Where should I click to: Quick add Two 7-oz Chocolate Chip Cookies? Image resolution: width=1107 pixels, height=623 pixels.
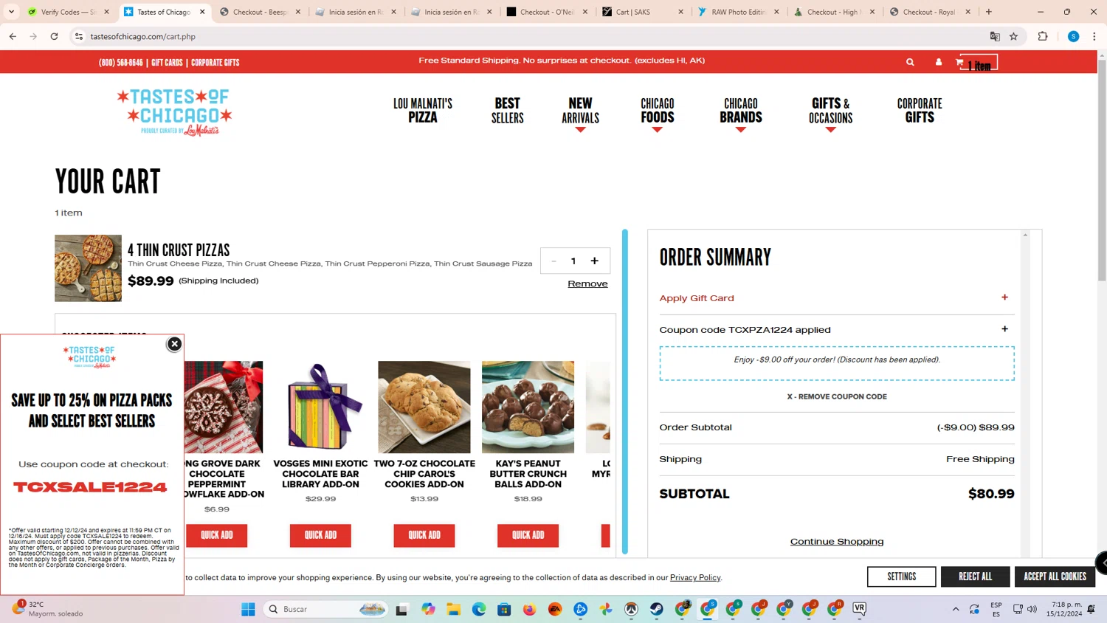(424, 535)
